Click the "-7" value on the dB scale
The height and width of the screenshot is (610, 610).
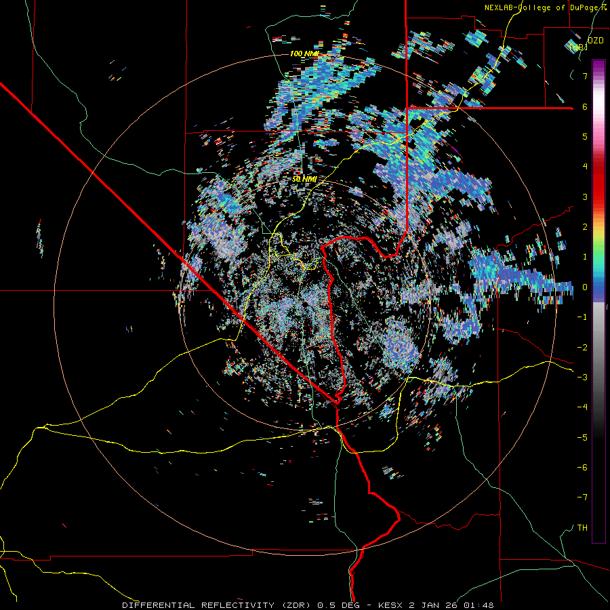(582, 497)
